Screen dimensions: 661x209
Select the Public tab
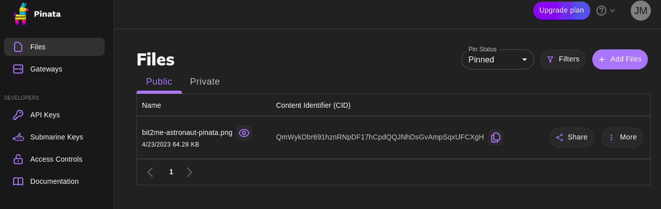[159, 82]
